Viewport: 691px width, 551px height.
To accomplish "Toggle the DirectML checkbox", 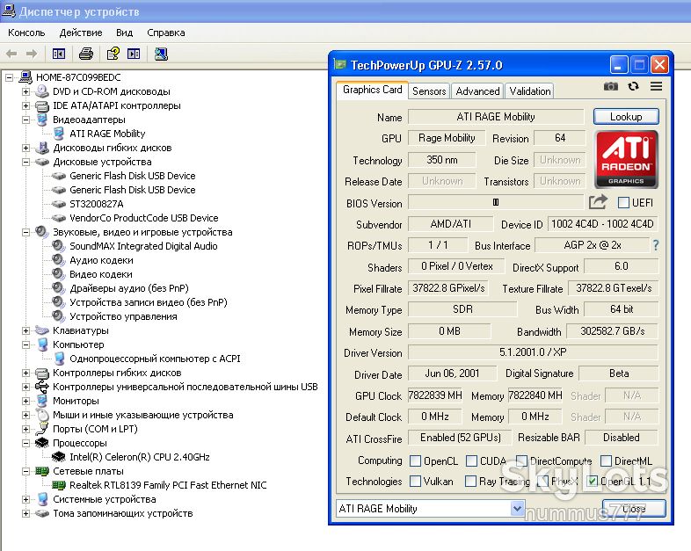I will tap(606, 460).
